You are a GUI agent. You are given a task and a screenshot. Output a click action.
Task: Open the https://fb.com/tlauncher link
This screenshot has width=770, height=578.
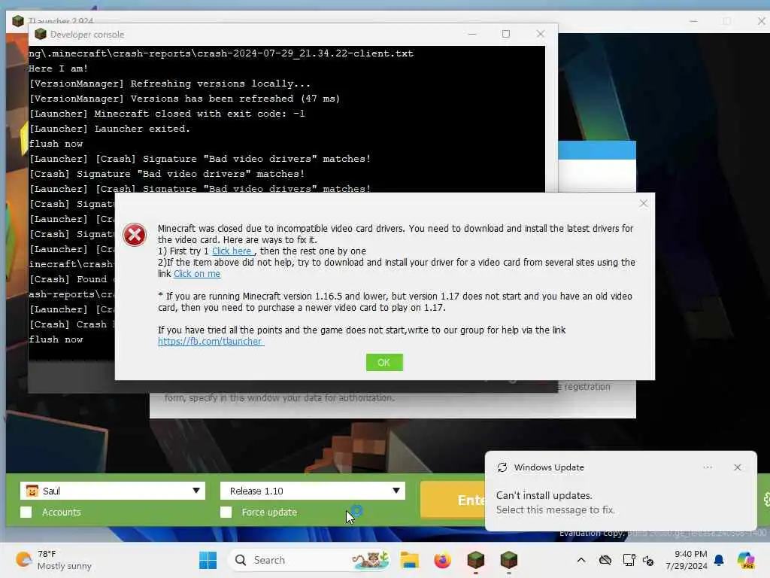click(210, 341)
